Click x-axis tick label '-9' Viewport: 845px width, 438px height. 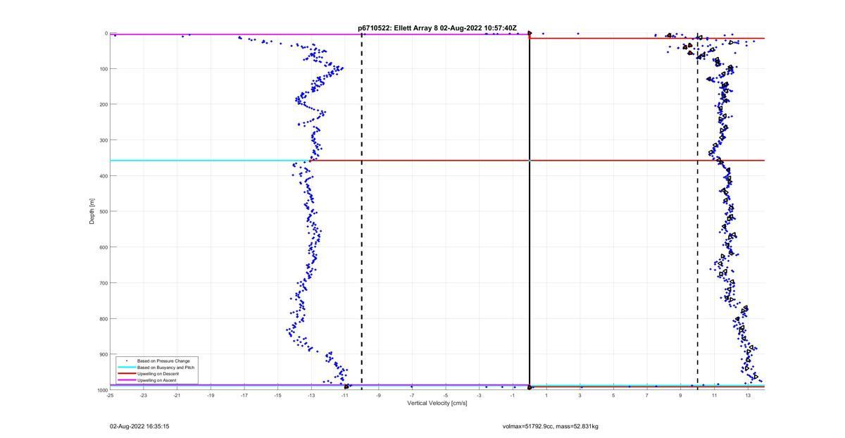[378, 396]
